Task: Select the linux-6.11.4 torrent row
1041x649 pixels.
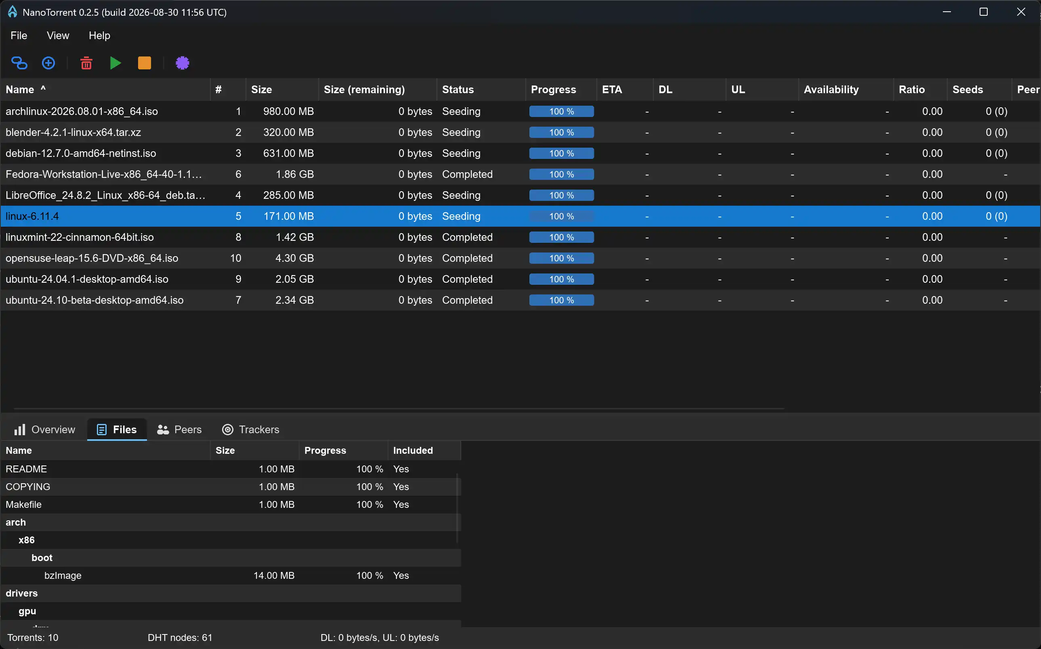Action: pos(520,216)
